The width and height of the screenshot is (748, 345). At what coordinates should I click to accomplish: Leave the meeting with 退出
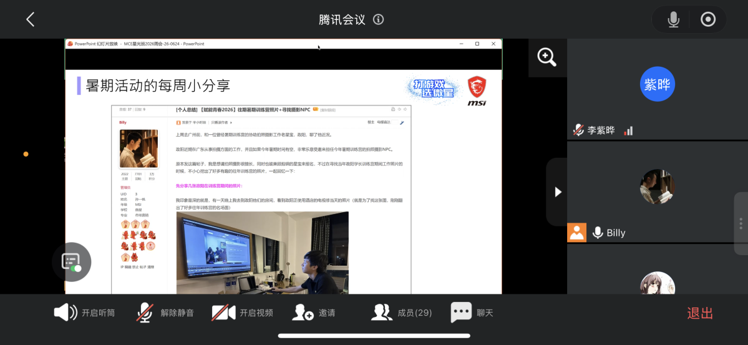pos(700,314)
